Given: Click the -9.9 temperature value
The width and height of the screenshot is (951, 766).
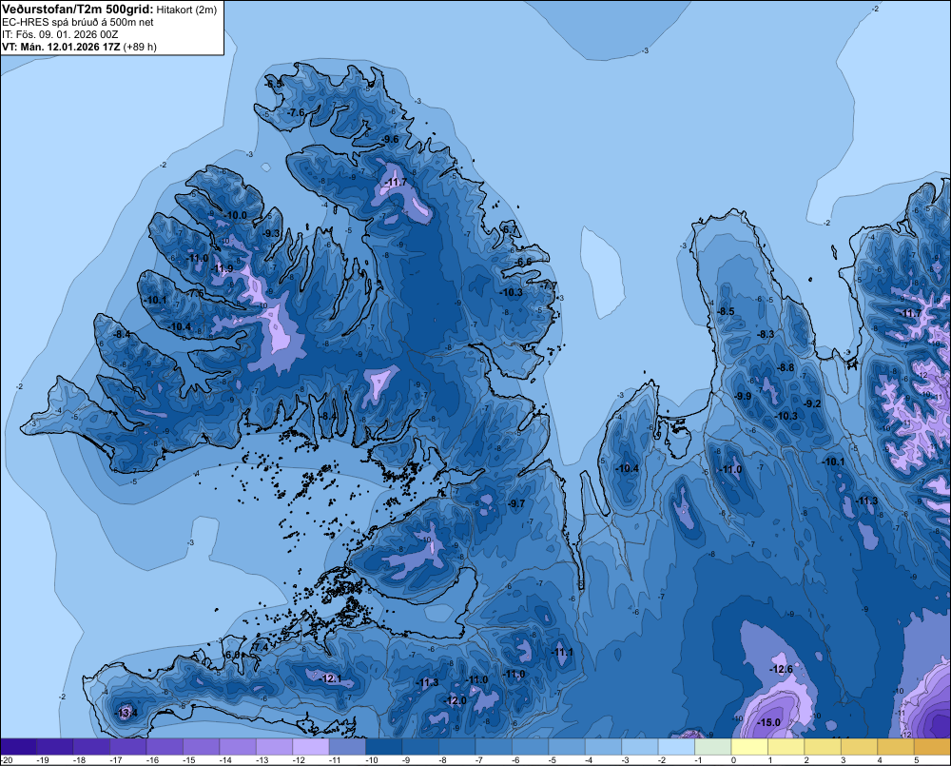Looking at the screenshot, I should click(x=743, y=397).
